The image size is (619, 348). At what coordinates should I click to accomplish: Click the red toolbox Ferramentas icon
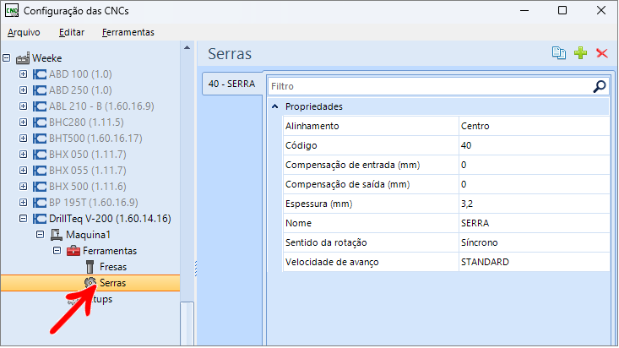click(x=73, y=251)
